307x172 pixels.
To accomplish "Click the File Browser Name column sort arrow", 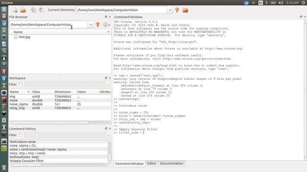I will coord(108,32).
